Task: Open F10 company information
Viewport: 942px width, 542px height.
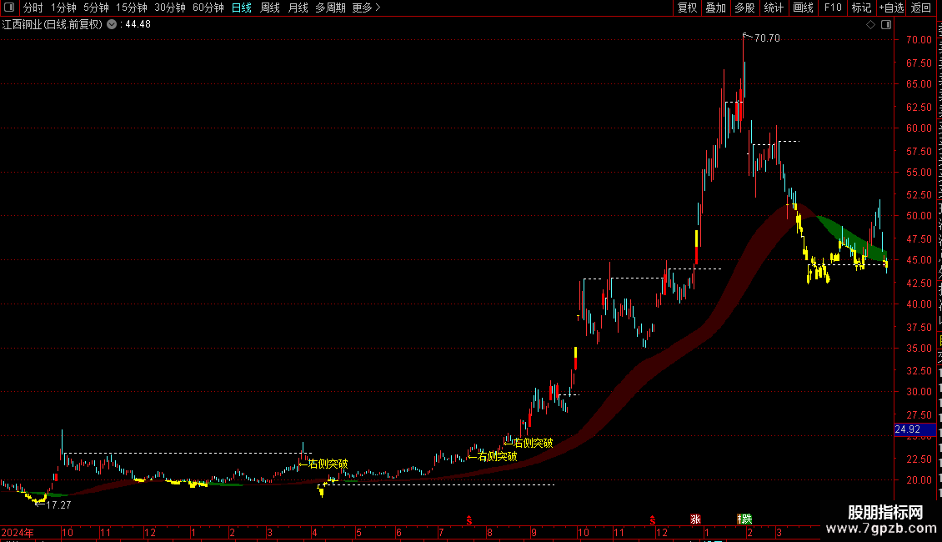Action: 833,8
